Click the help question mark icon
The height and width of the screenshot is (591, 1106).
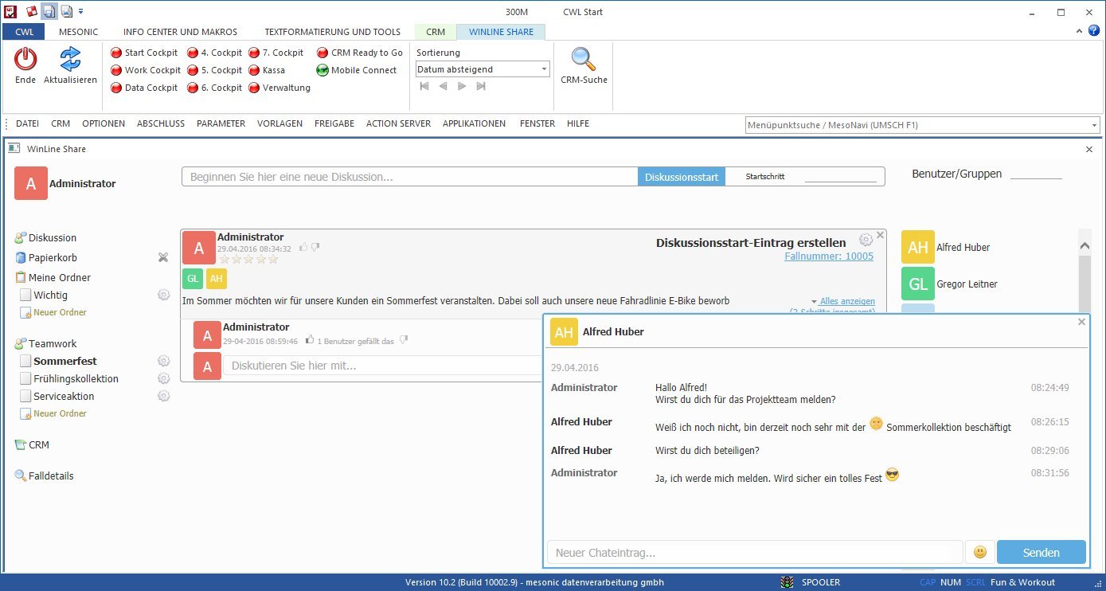coord(1094,30)
